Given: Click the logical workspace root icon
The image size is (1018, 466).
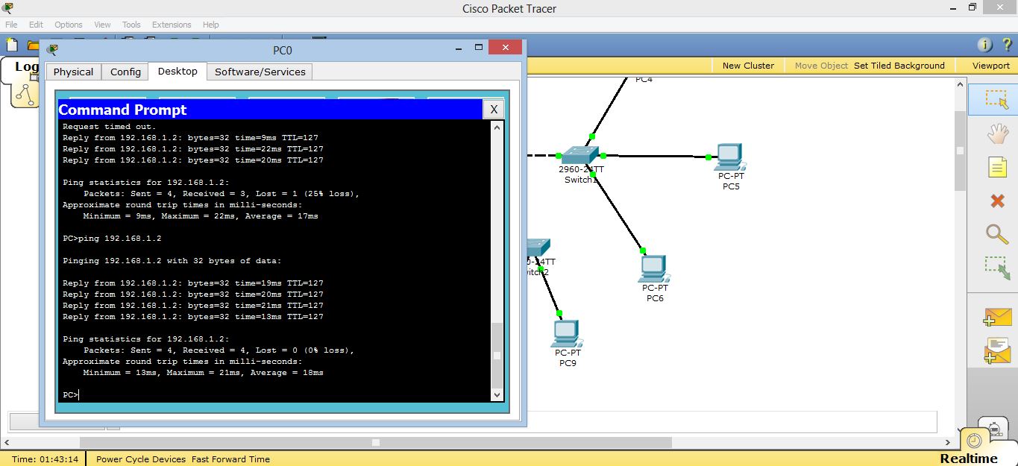Looking at the screenshot, I should pos(25,94).
